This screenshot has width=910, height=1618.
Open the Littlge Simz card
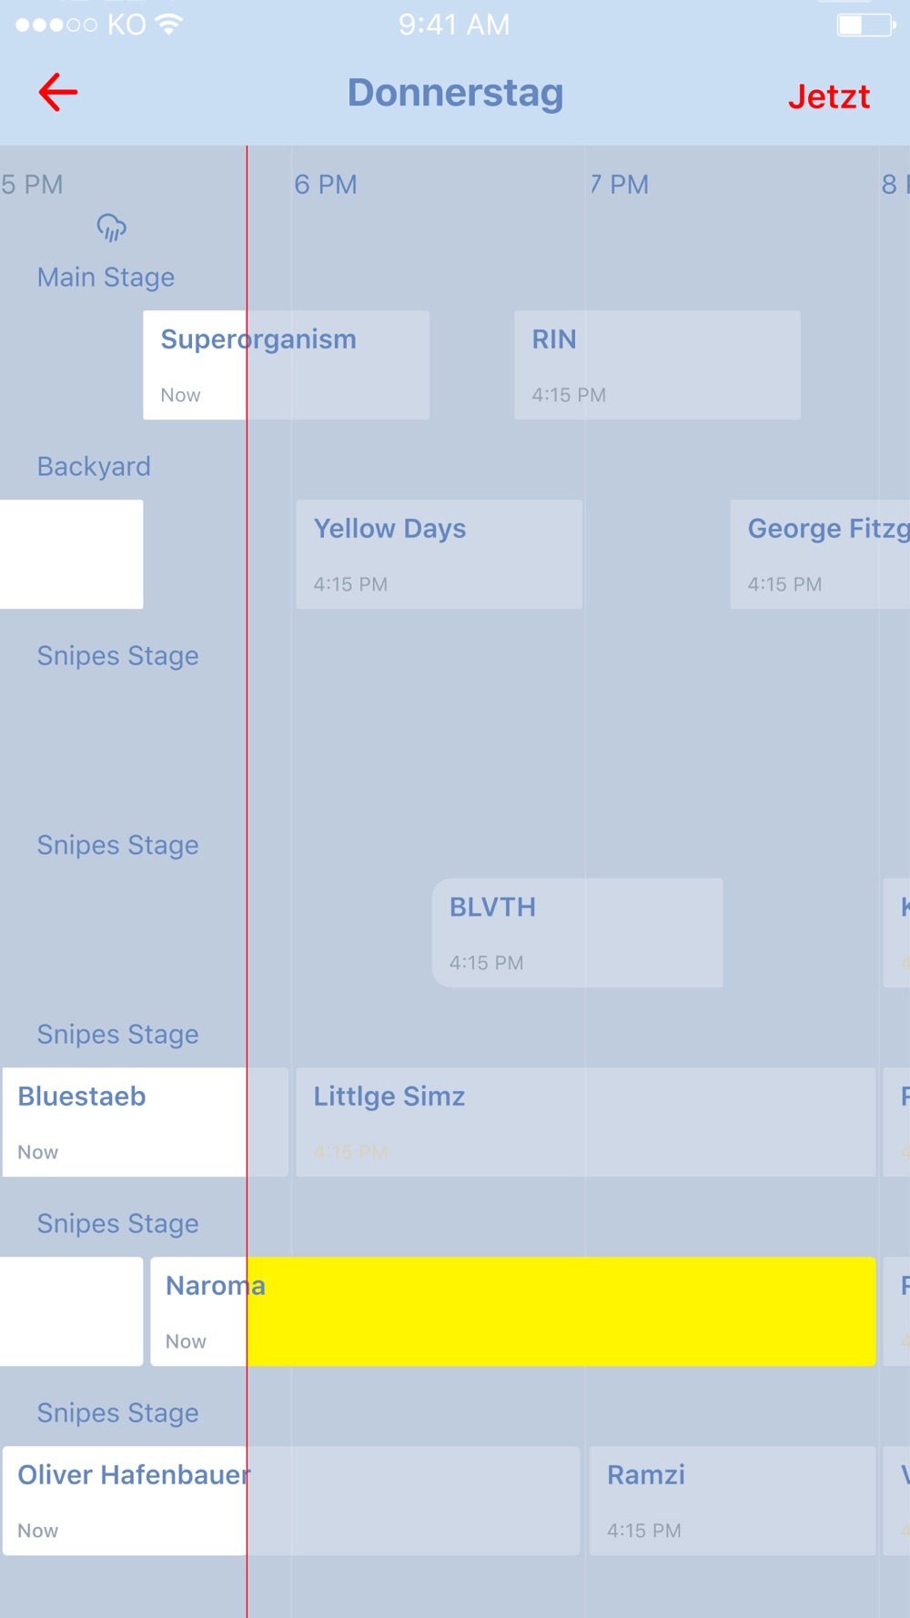(x=585, y=1122)
